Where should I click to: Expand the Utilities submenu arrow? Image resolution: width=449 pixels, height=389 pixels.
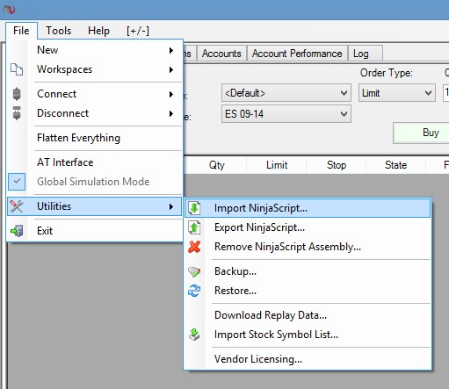[171, 206]
